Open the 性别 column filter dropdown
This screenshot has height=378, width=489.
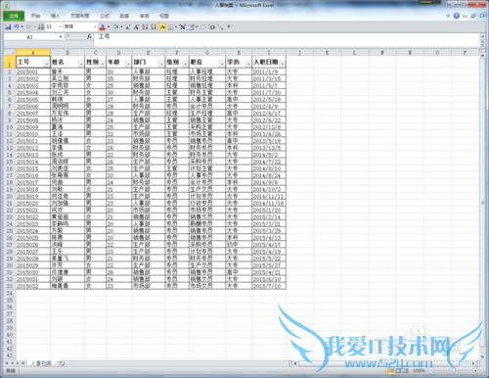(103, 64)
